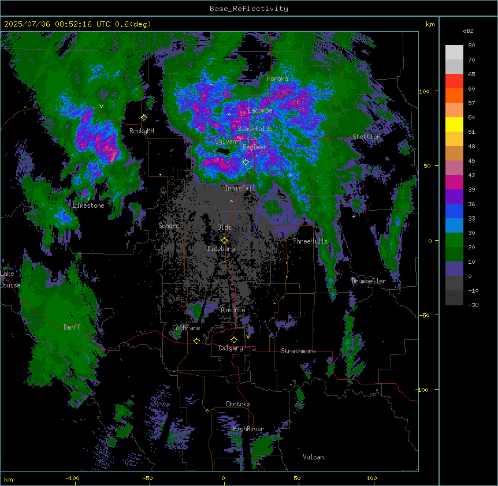Viewport: 498px width, 486px height.
Task: Click the RockyMH label
Action: tap(142, 131)
